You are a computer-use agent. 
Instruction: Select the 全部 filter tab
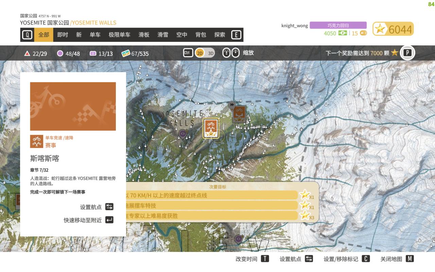tap(44, 35)
